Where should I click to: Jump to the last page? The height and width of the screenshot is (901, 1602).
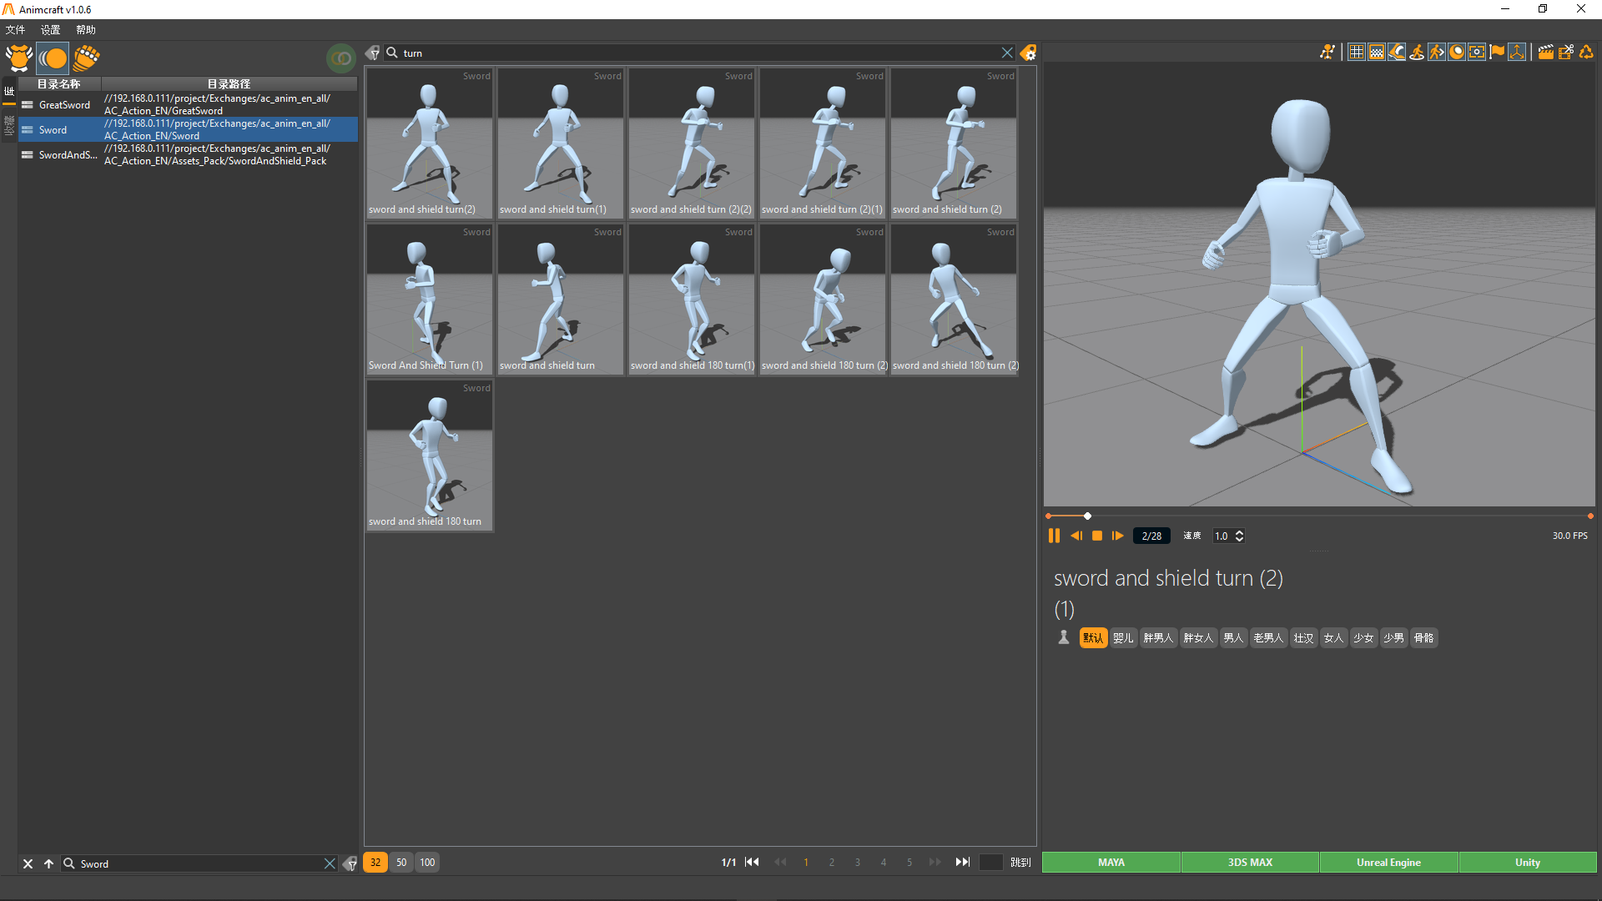pyautogui.click(x=962, y=863)
